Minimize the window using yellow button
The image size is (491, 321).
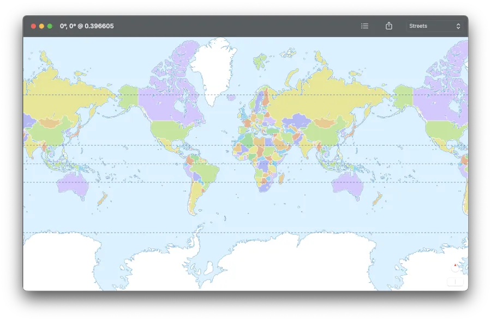(42, 26)
